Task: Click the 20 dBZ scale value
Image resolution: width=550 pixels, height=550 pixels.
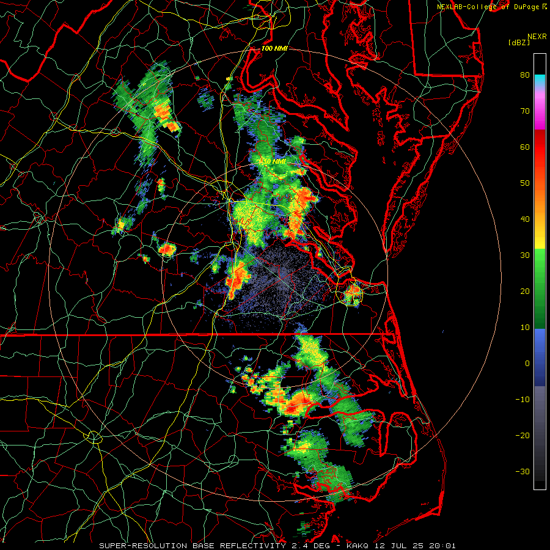Action: pos(525,291)
